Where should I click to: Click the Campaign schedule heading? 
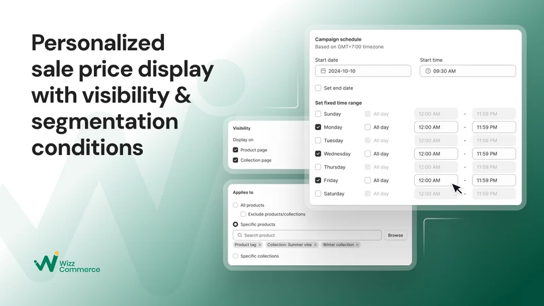[x=338, y=39]
